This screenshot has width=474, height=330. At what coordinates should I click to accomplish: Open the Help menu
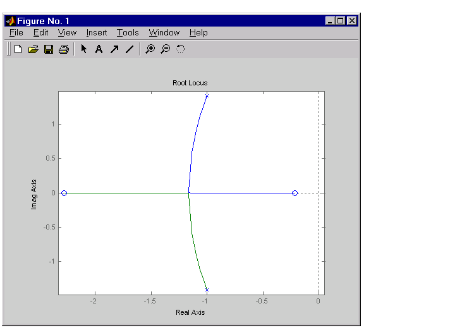[198, 33]
